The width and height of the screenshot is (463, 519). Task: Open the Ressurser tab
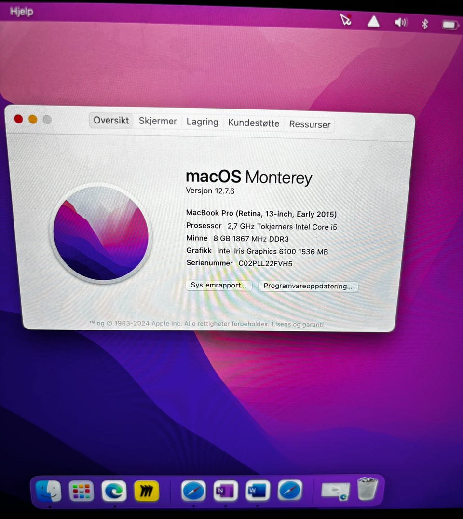(310, 124)
